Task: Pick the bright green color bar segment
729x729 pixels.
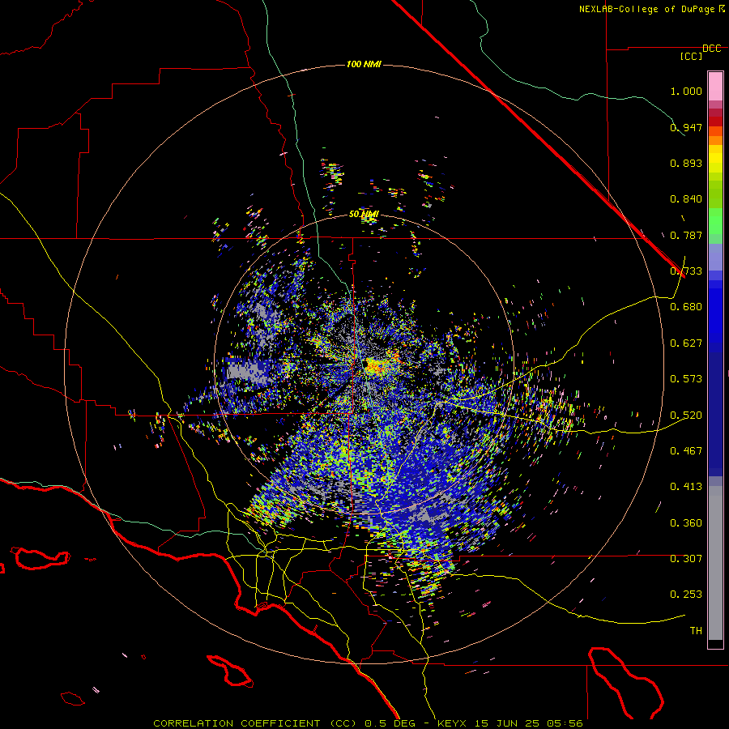Action: (x=715, y=221)
